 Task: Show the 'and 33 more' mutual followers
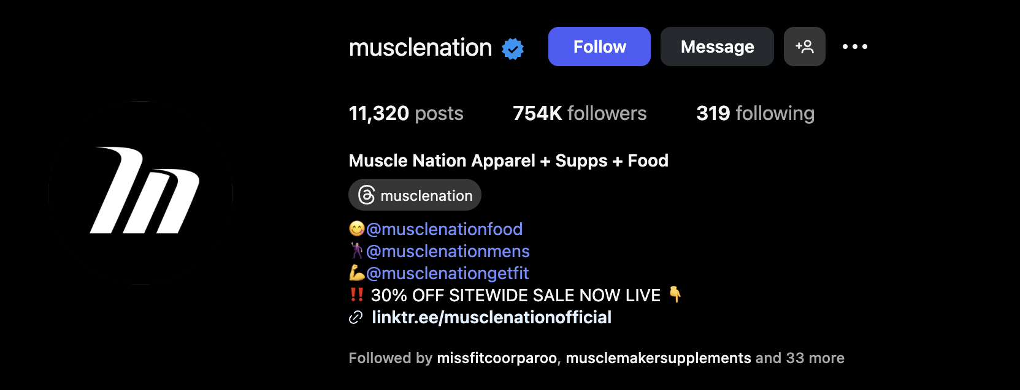pos(800,358)
